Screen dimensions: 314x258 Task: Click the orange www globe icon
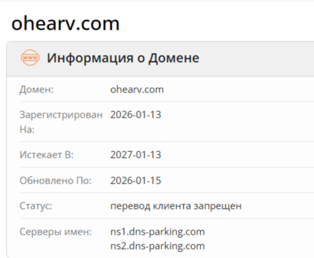(30, 58)
